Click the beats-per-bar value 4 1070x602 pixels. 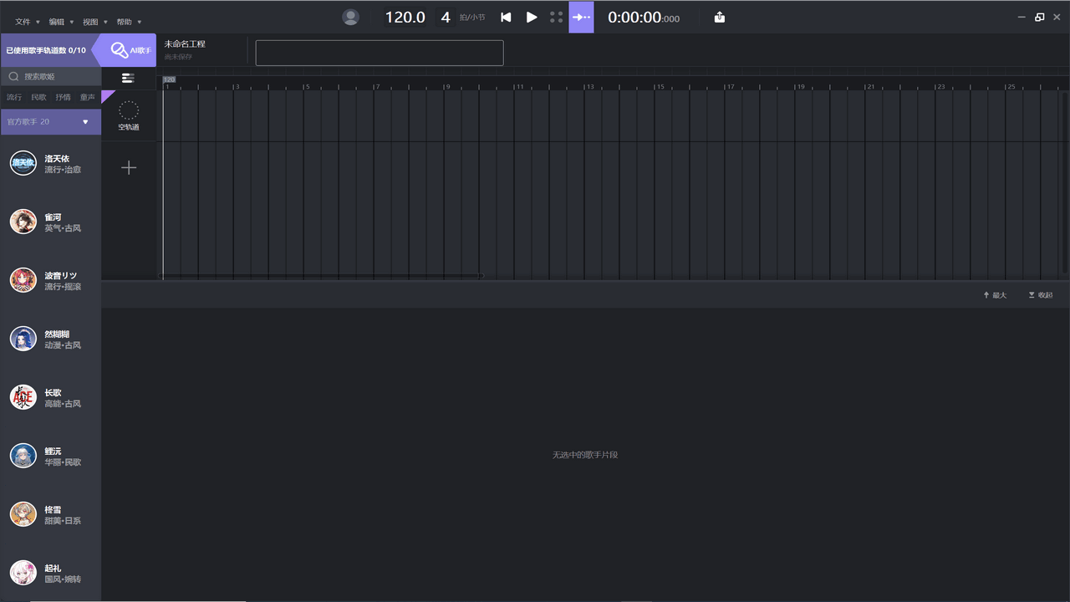point(446,17)
